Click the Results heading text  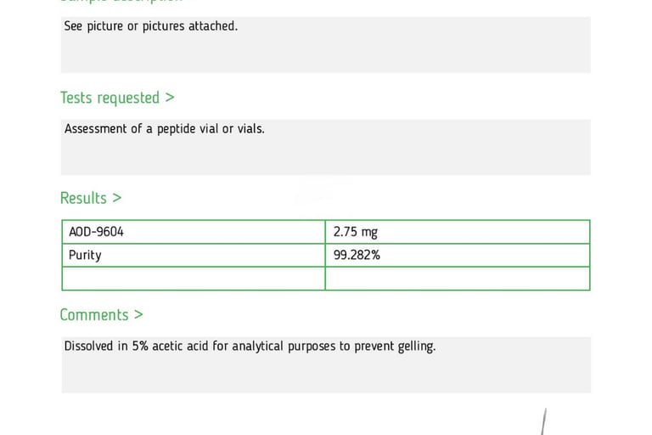pyautogui.click(x=83, y=198)
